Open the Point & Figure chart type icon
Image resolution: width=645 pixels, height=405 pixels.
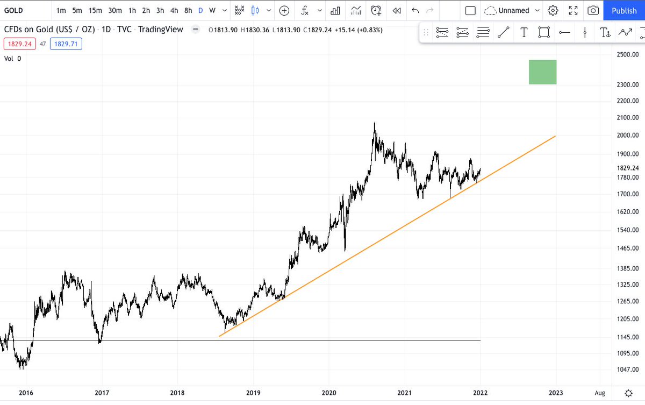pos(240,10)
